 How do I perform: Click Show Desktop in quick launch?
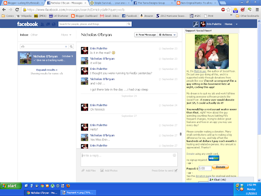point(26,186)
